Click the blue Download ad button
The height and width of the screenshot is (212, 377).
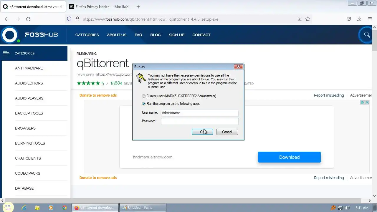click(x=289, y=157)
